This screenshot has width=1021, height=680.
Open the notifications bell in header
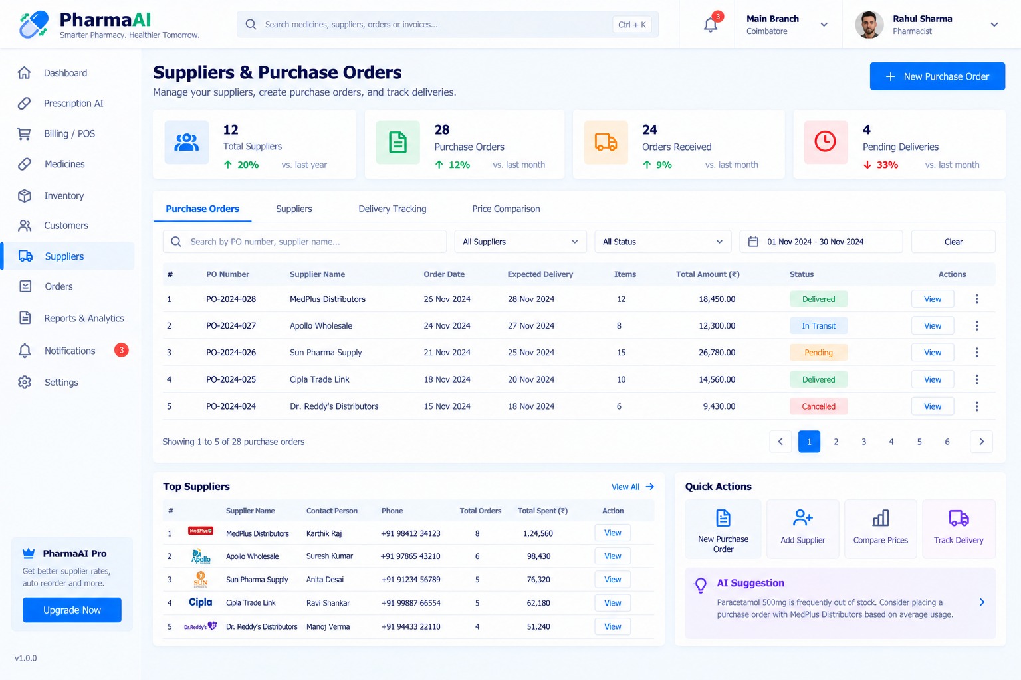click(x=711, y=25)
